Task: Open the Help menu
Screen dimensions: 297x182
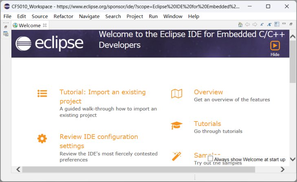Action: pyautogui.click(x=194, y=16)
